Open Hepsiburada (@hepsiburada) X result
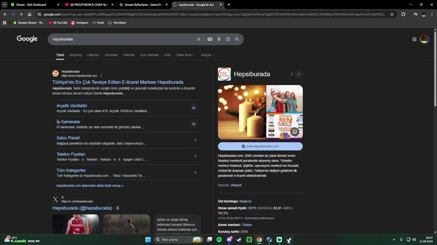Viewport: 437px width, 245px height. click(86, 208)
